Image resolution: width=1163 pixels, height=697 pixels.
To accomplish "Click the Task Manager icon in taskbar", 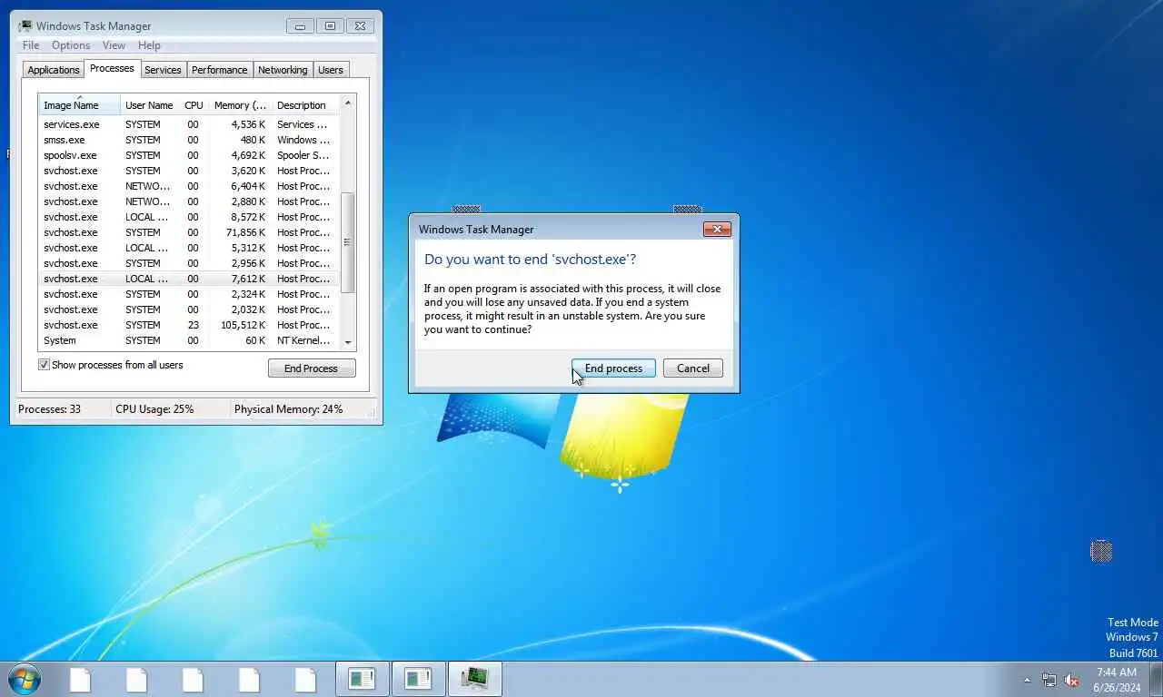I will pyautogui.click(x=474, y=679).
